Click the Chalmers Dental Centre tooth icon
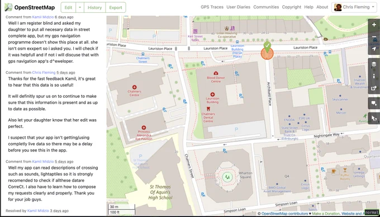380x217 pixels. coord(208,109)
